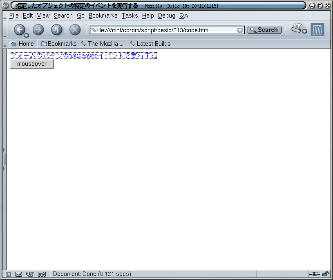Viewport: 333px width, 280px height.
Task: Minimize the Mozilla window
Action: pos(312,6)
